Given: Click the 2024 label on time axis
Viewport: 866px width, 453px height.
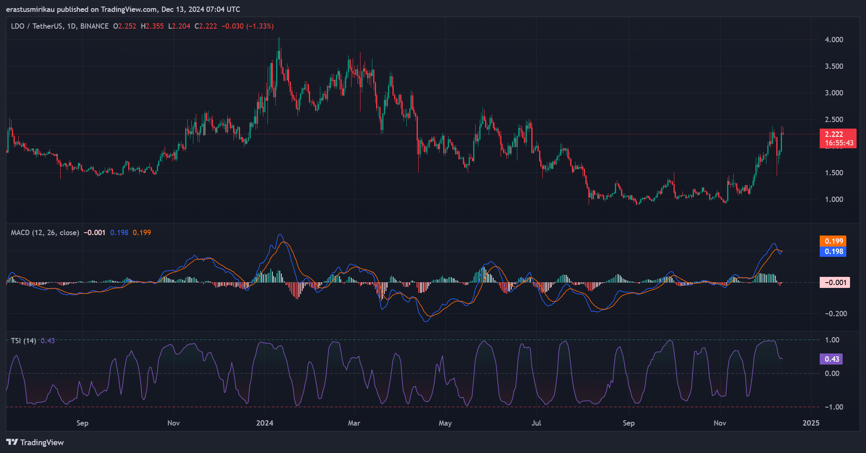Looking at the screenshot, I should point(265,423).
